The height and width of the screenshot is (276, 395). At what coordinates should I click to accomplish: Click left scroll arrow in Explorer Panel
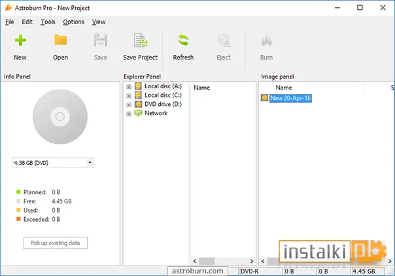[195, 261]
